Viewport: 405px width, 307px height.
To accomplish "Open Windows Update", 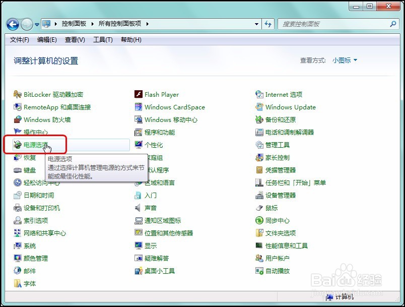I will [x=291, y=107].
